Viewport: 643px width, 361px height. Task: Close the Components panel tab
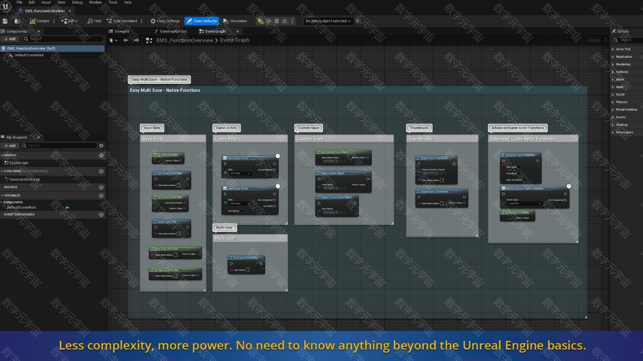click(x=38, y=31)
